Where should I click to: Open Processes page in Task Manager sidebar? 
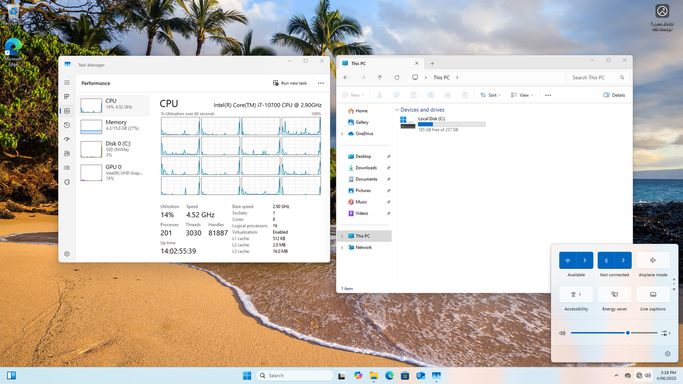click(x=67, y=96)
